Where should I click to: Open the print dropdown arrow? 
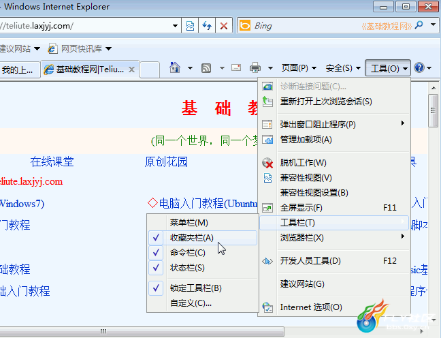coord(270,68)
